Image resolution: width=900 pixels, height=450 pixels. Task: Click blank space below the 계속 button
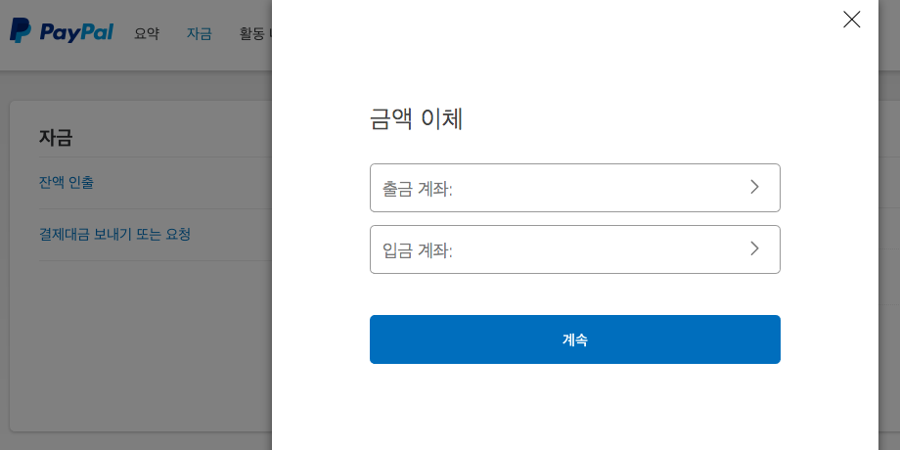(x=574, y=406)
